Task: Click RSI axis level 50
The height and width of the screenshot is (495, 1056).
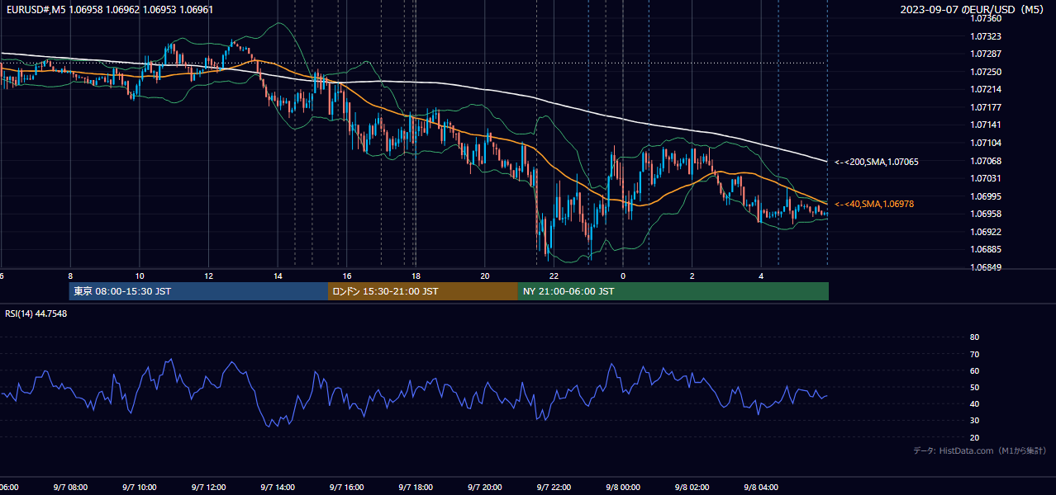Action: click(974, 388)
